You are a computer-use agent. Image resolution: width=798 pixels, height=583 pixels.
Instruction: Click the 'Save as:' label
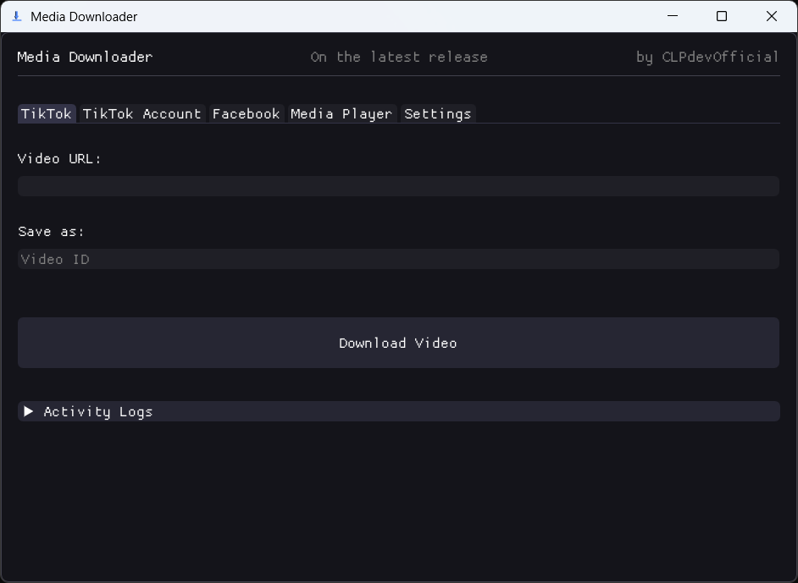click(51, 231)
